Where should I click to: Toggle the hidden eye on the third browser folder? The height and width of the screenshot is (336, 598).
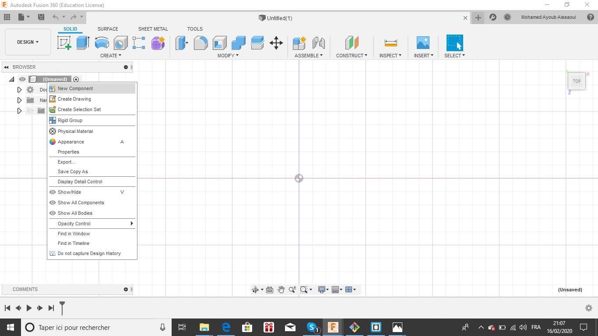coord(30,111)
